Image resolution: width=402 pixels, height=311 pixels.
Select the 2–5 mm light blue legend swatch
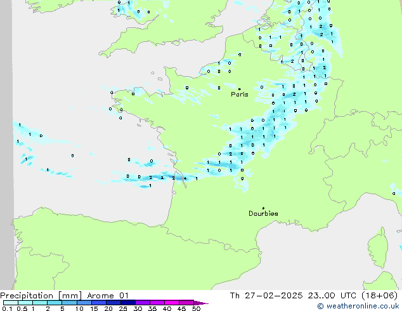coord(55,303)
